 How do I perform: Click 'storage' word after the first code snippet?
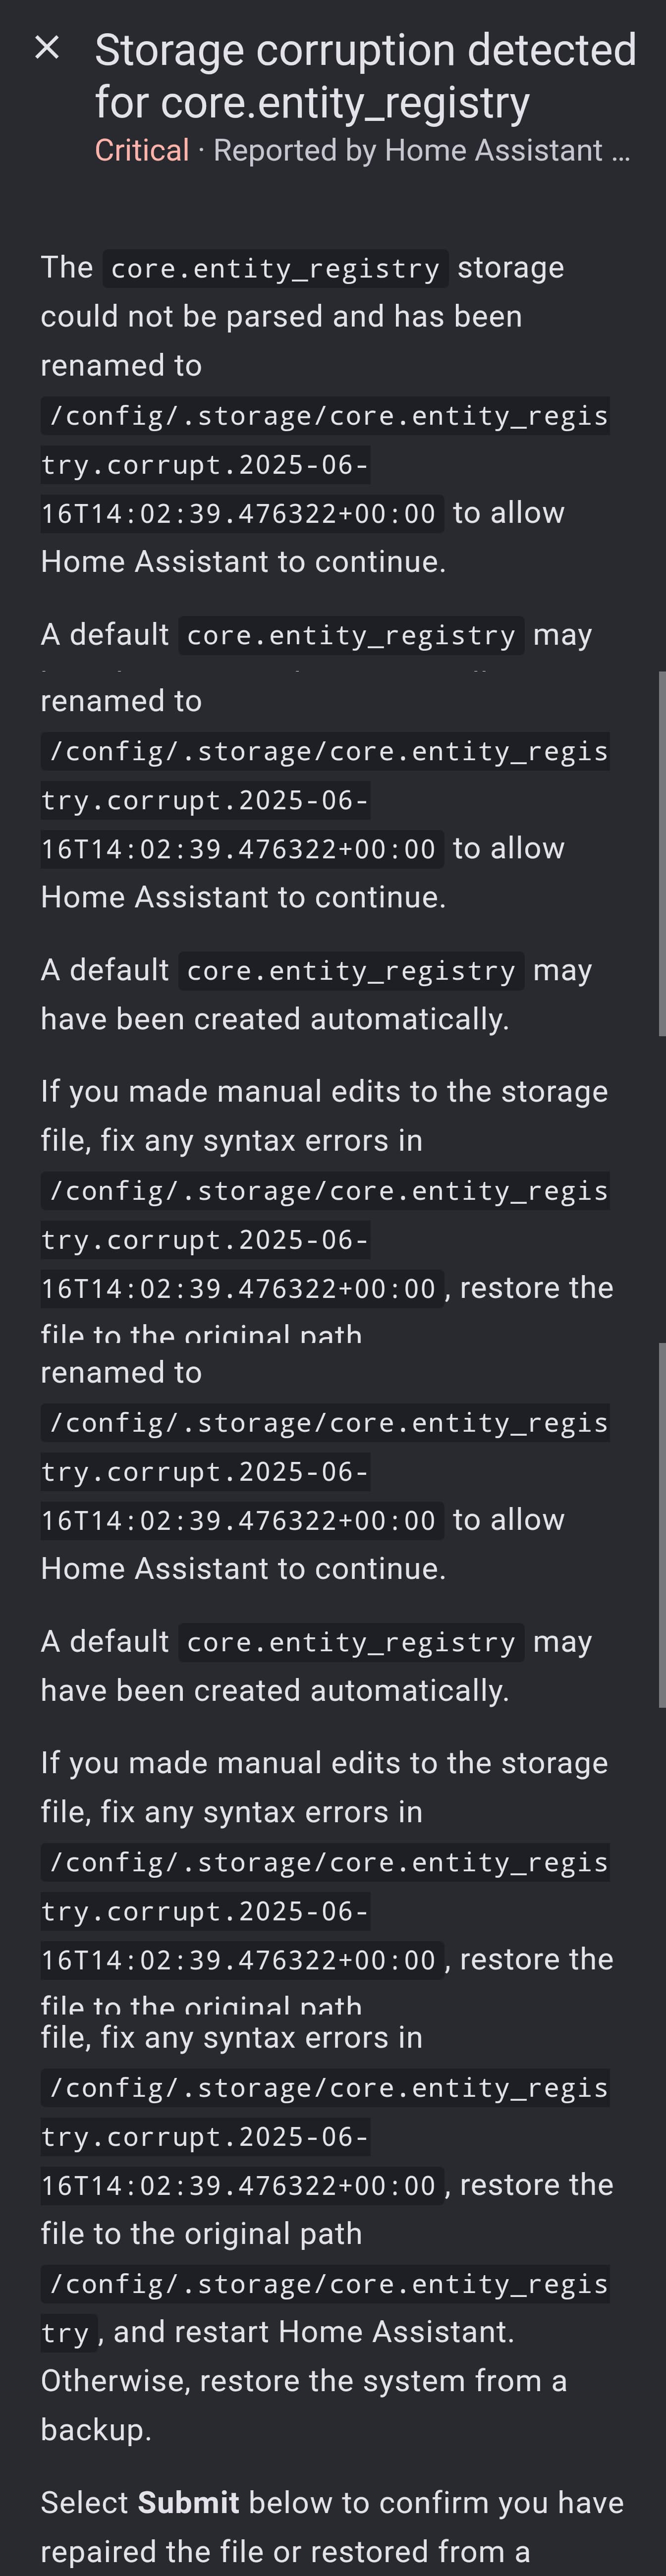(x=510, y=268)
